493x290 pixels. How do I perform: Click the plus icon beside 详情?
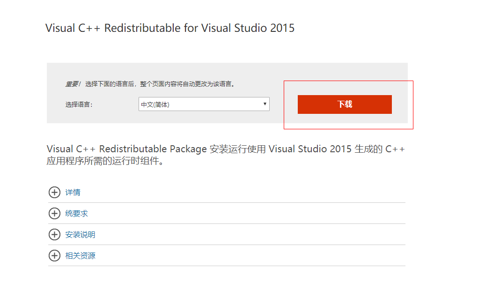pyautogui.click(x=55, y=193)
